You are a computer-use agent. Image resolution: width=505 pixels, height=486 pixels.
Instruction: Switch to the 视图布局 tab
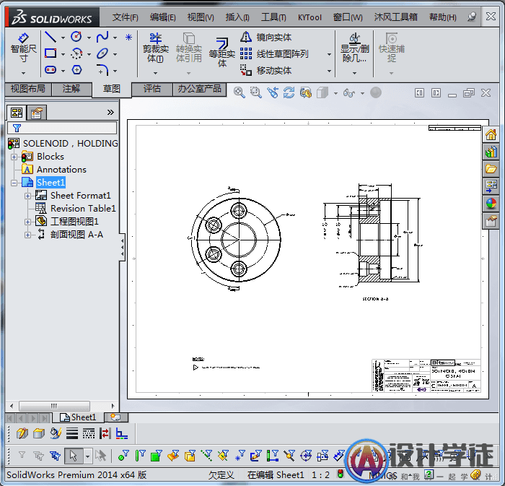pyautogui.click(x=28, y=89)
